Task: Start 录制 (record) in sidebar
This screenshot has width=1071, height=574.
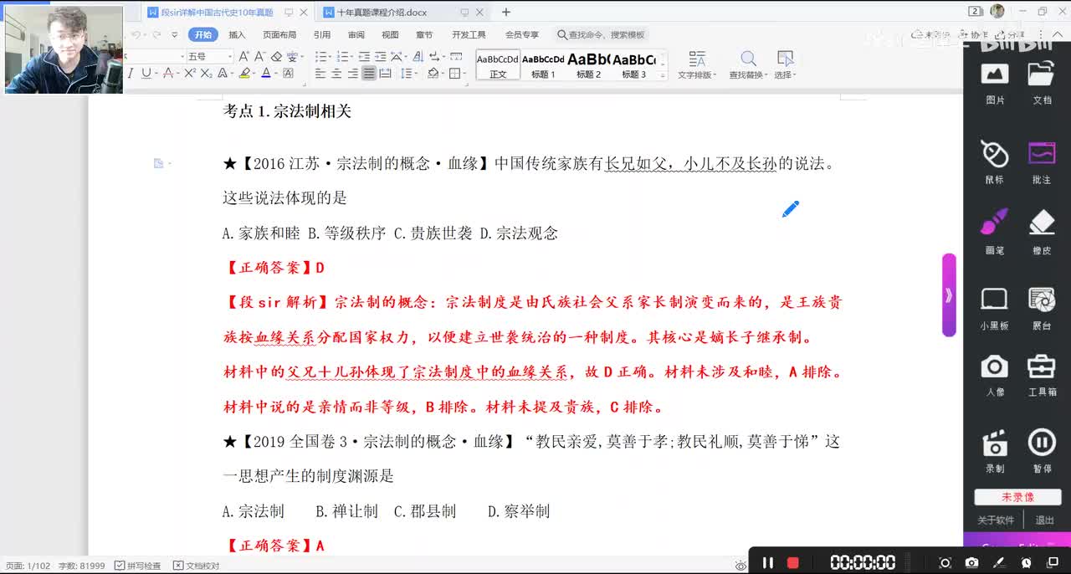Action: click(995, 452)
